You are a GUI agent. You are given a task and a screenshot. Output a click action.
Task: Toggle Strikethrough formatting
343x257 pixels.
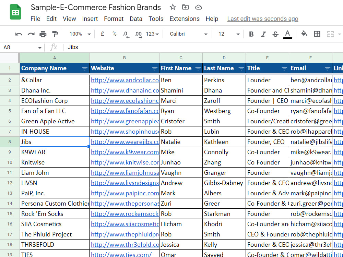coord(275,34)
